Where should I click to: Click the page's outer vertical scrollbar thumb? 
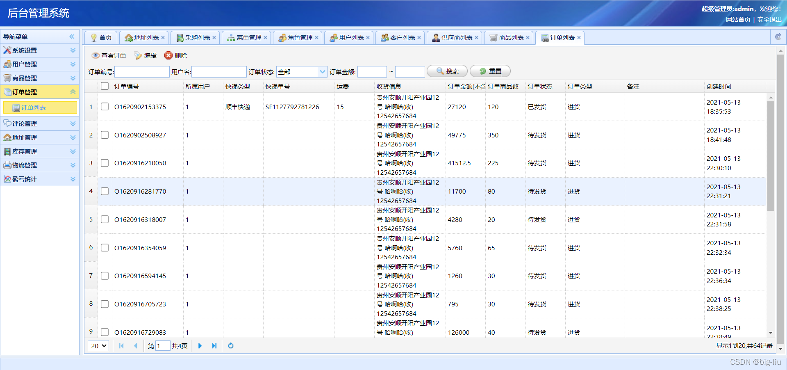click(780, 199)
